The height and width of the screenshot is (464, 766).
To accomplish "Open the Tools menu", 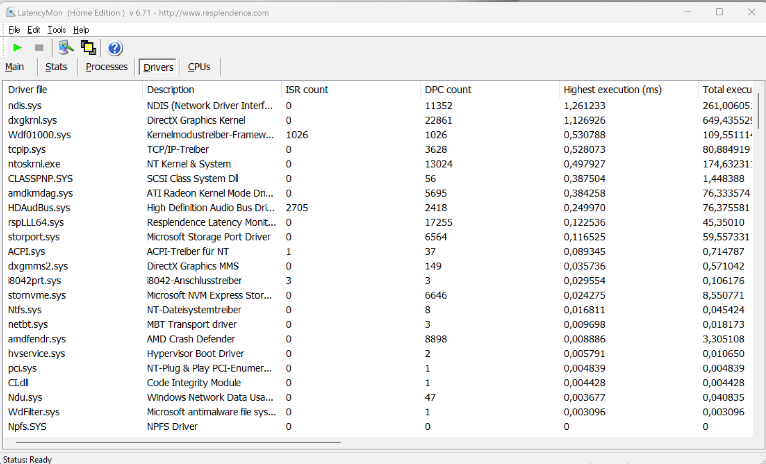I will pos(57,30).
